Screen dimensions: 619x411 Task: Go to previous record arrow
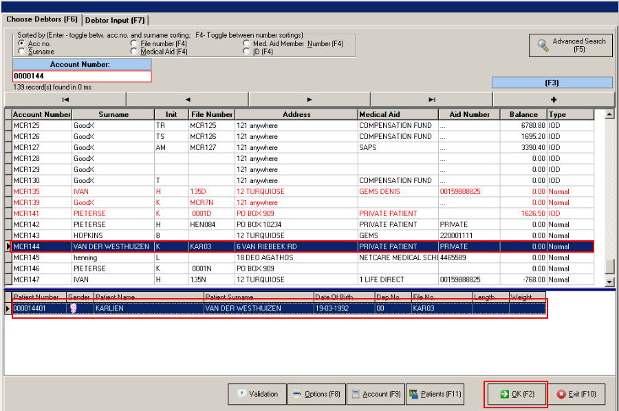point(188,99)
